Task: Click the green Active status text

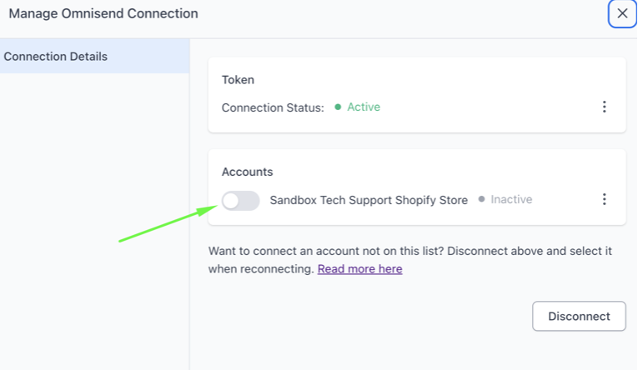Action: 364,107
